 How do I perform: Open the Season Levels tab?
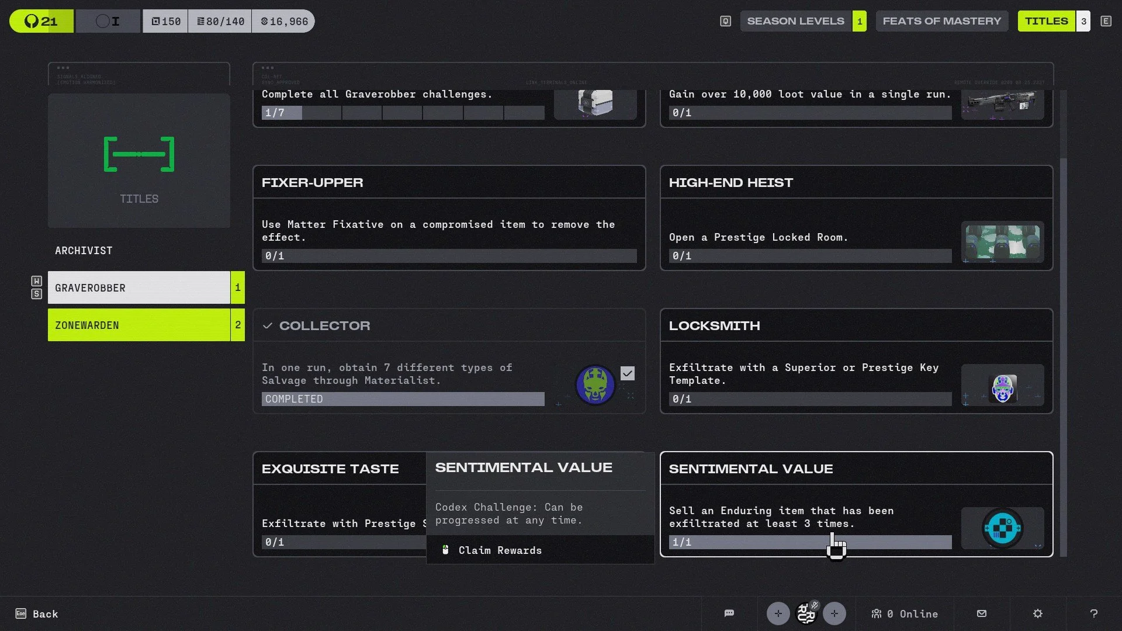[795, 21]
